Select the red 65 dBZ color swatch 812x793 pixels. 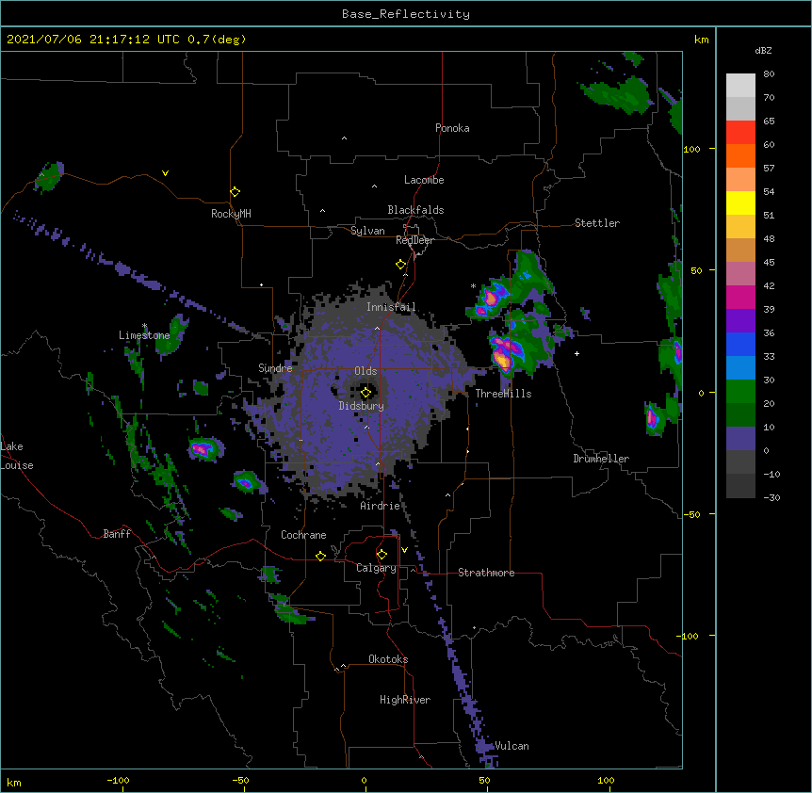pos(740,133)
